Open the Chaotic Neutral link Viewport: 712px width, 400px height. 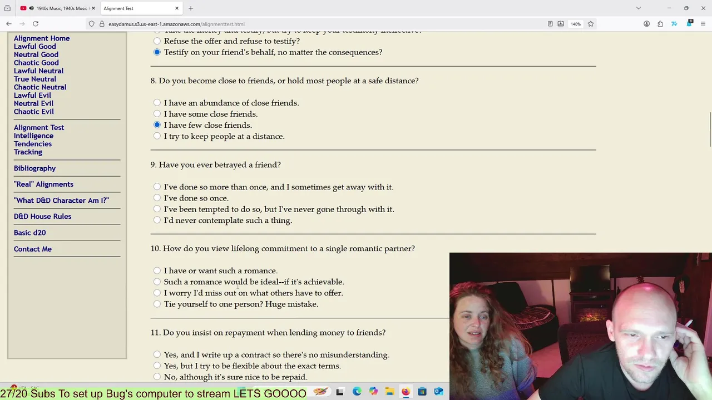coord(40,87)
